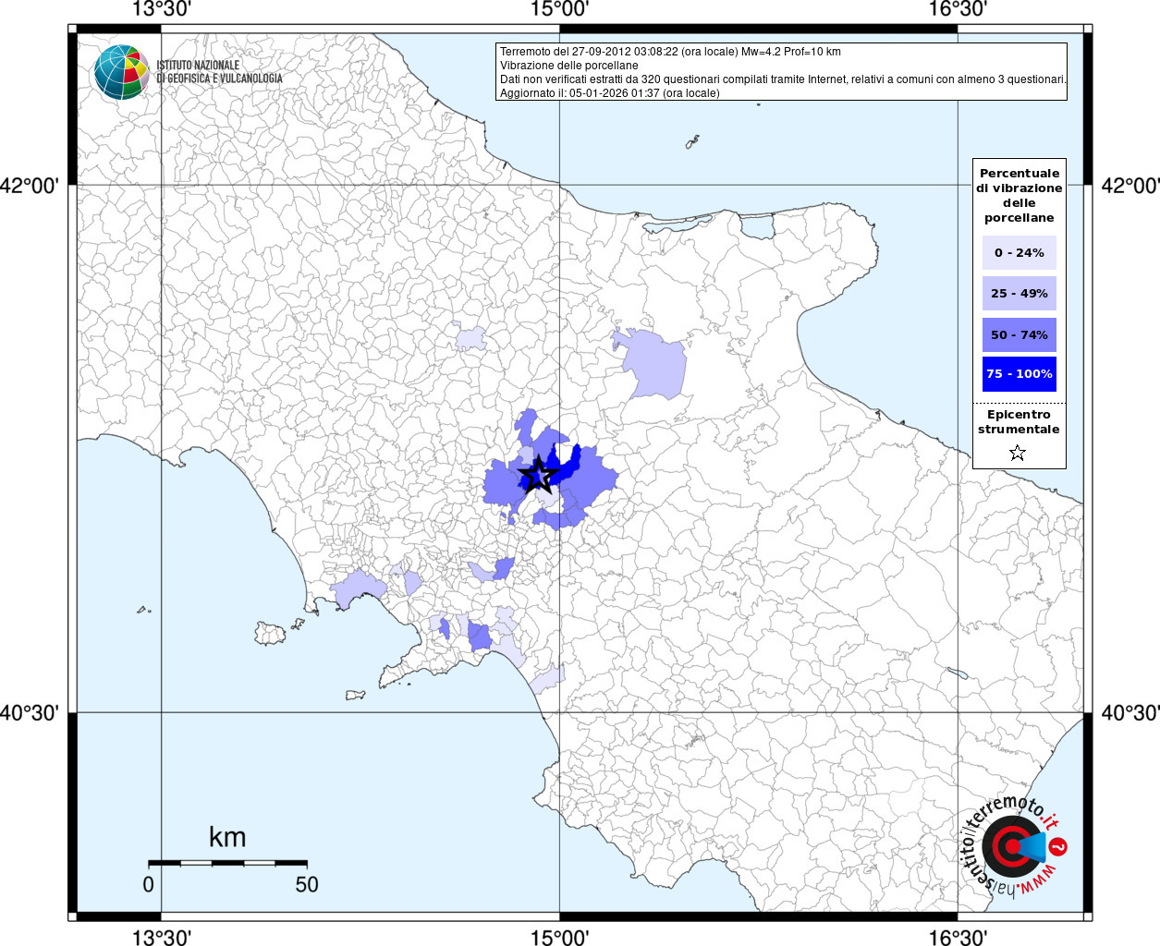Click the kilometer scale bar
This screenshot has height=946, width=1160.
point(227,863)
